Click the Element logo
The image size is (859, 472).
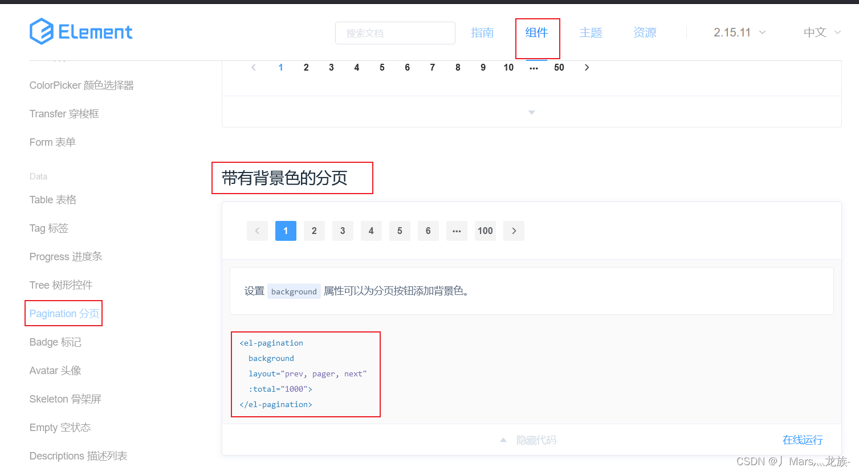click(81, 31)
